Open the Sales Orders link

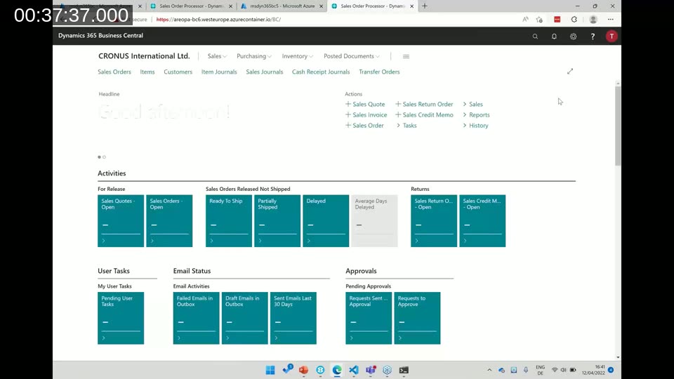(x=114, y=72)
